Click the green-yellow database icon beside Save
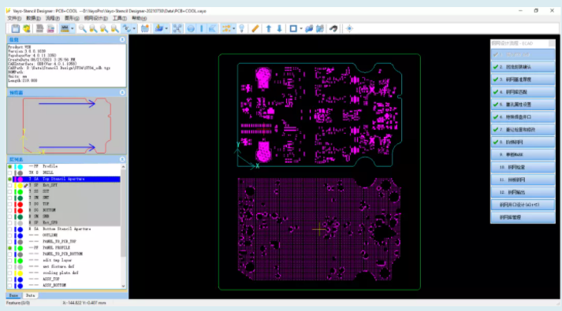Image resolution: width=562 pixels, height=311 pixels. click(x=27, y=28)
